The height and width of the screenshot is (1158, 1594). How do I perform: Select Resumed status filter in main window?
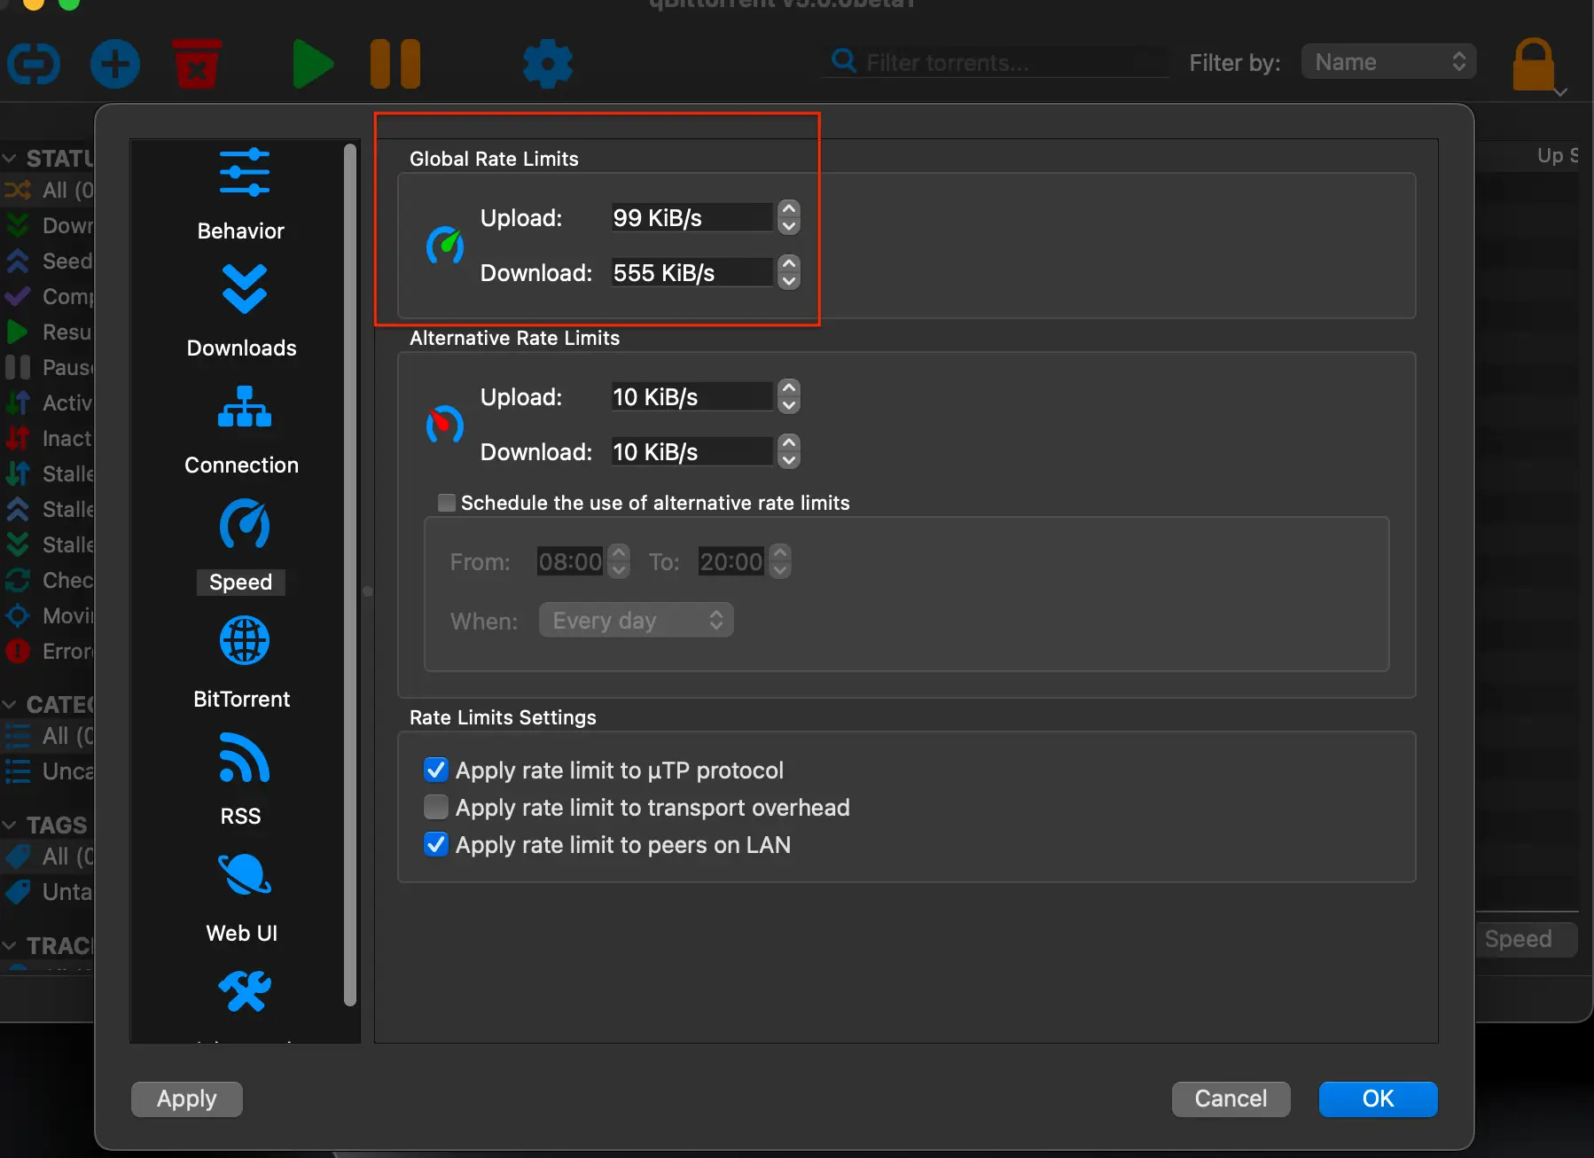49,332
